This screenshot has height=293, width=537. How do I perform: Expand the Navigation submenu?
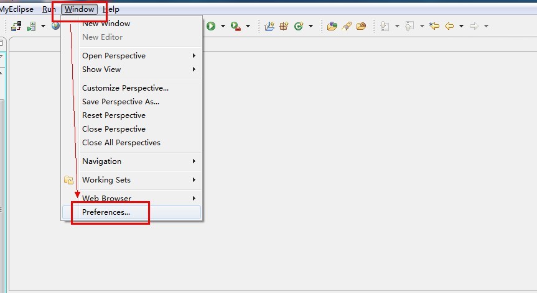click(x=132, y=161)
